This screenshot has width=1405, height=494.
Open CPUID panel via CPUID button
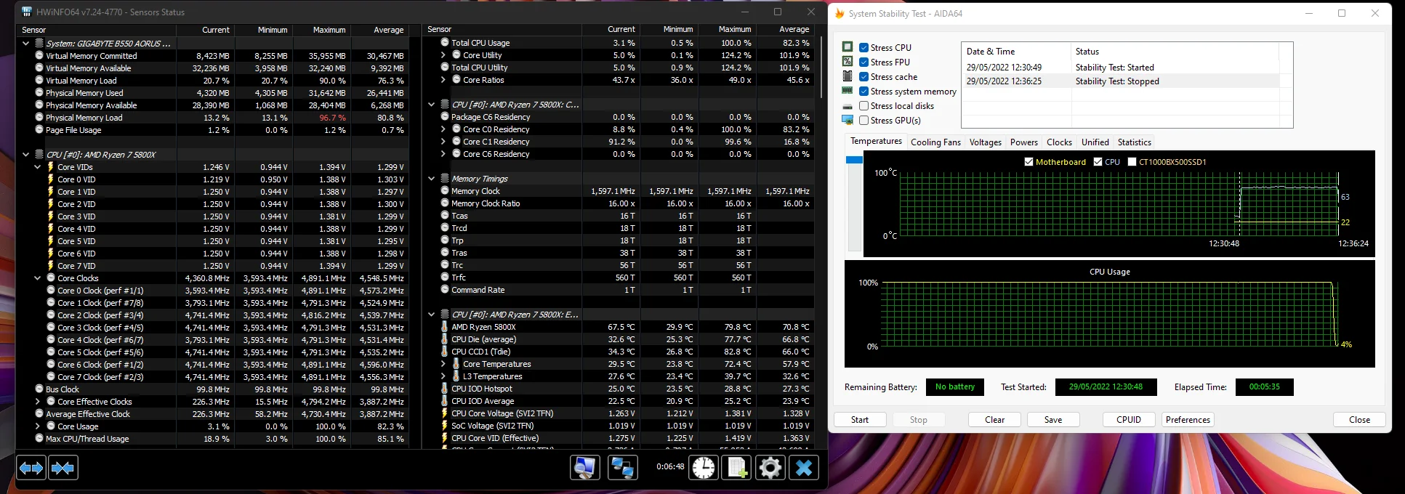pos(1129,420)
